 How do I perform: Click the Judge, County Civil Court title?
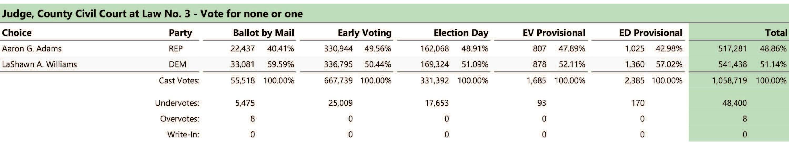152,14
